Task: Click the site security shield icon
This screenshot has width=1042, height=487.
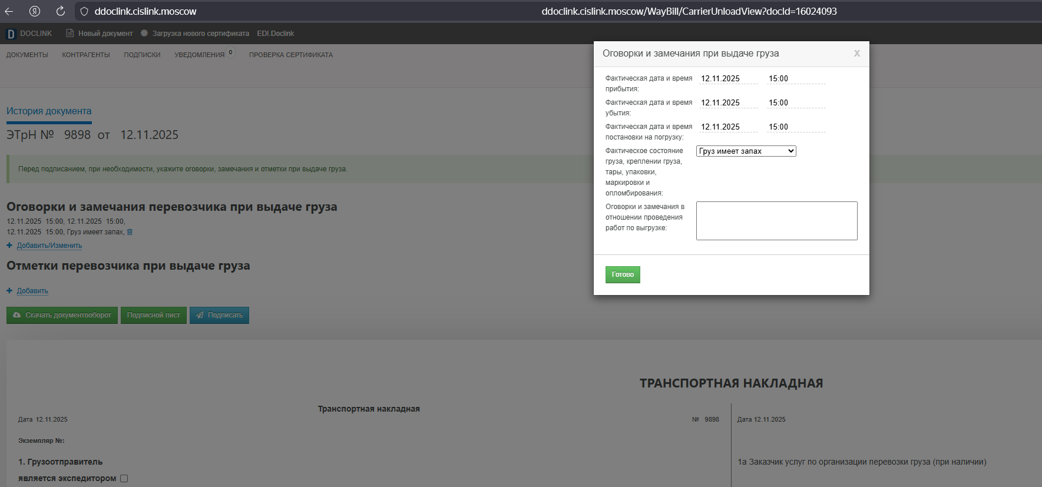Action: point(84,11)
